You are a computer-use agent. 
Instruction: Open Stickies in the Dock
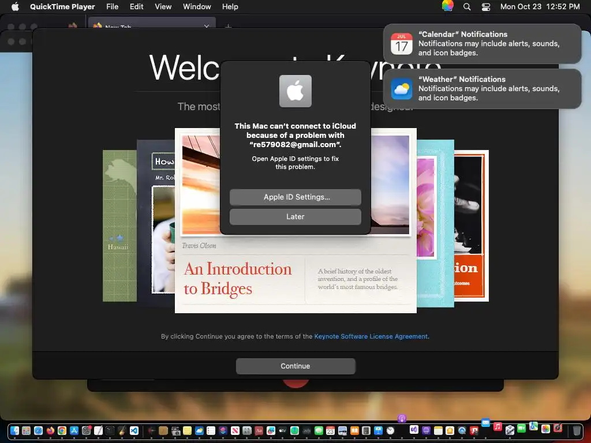coord(188,430)
